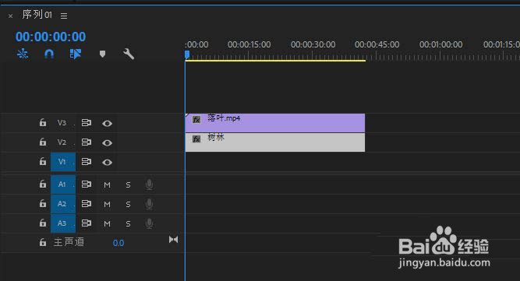This screenshot has width=520, height=281.
Task: Solo track A3
Action: click(128, 224)
